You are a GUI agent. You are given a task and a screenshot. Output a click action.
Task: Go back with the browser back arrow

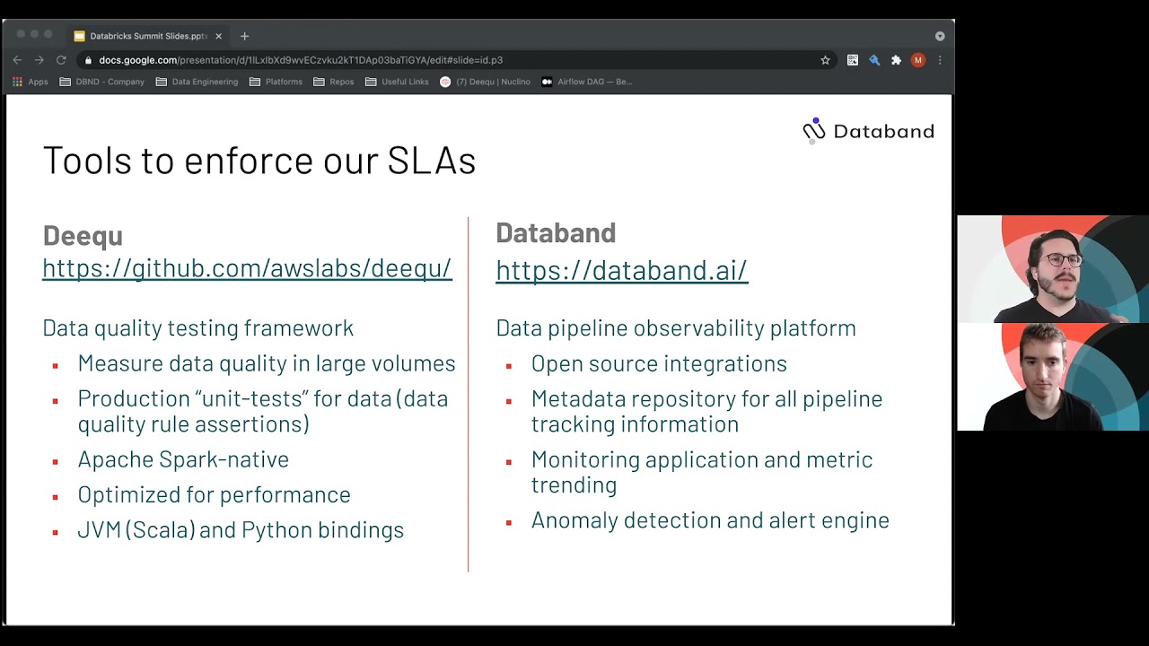coord(17,60)
